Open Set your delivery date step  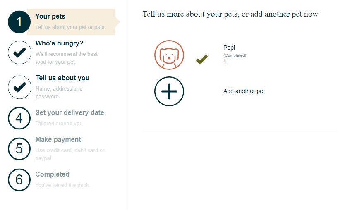pos(70,112)
